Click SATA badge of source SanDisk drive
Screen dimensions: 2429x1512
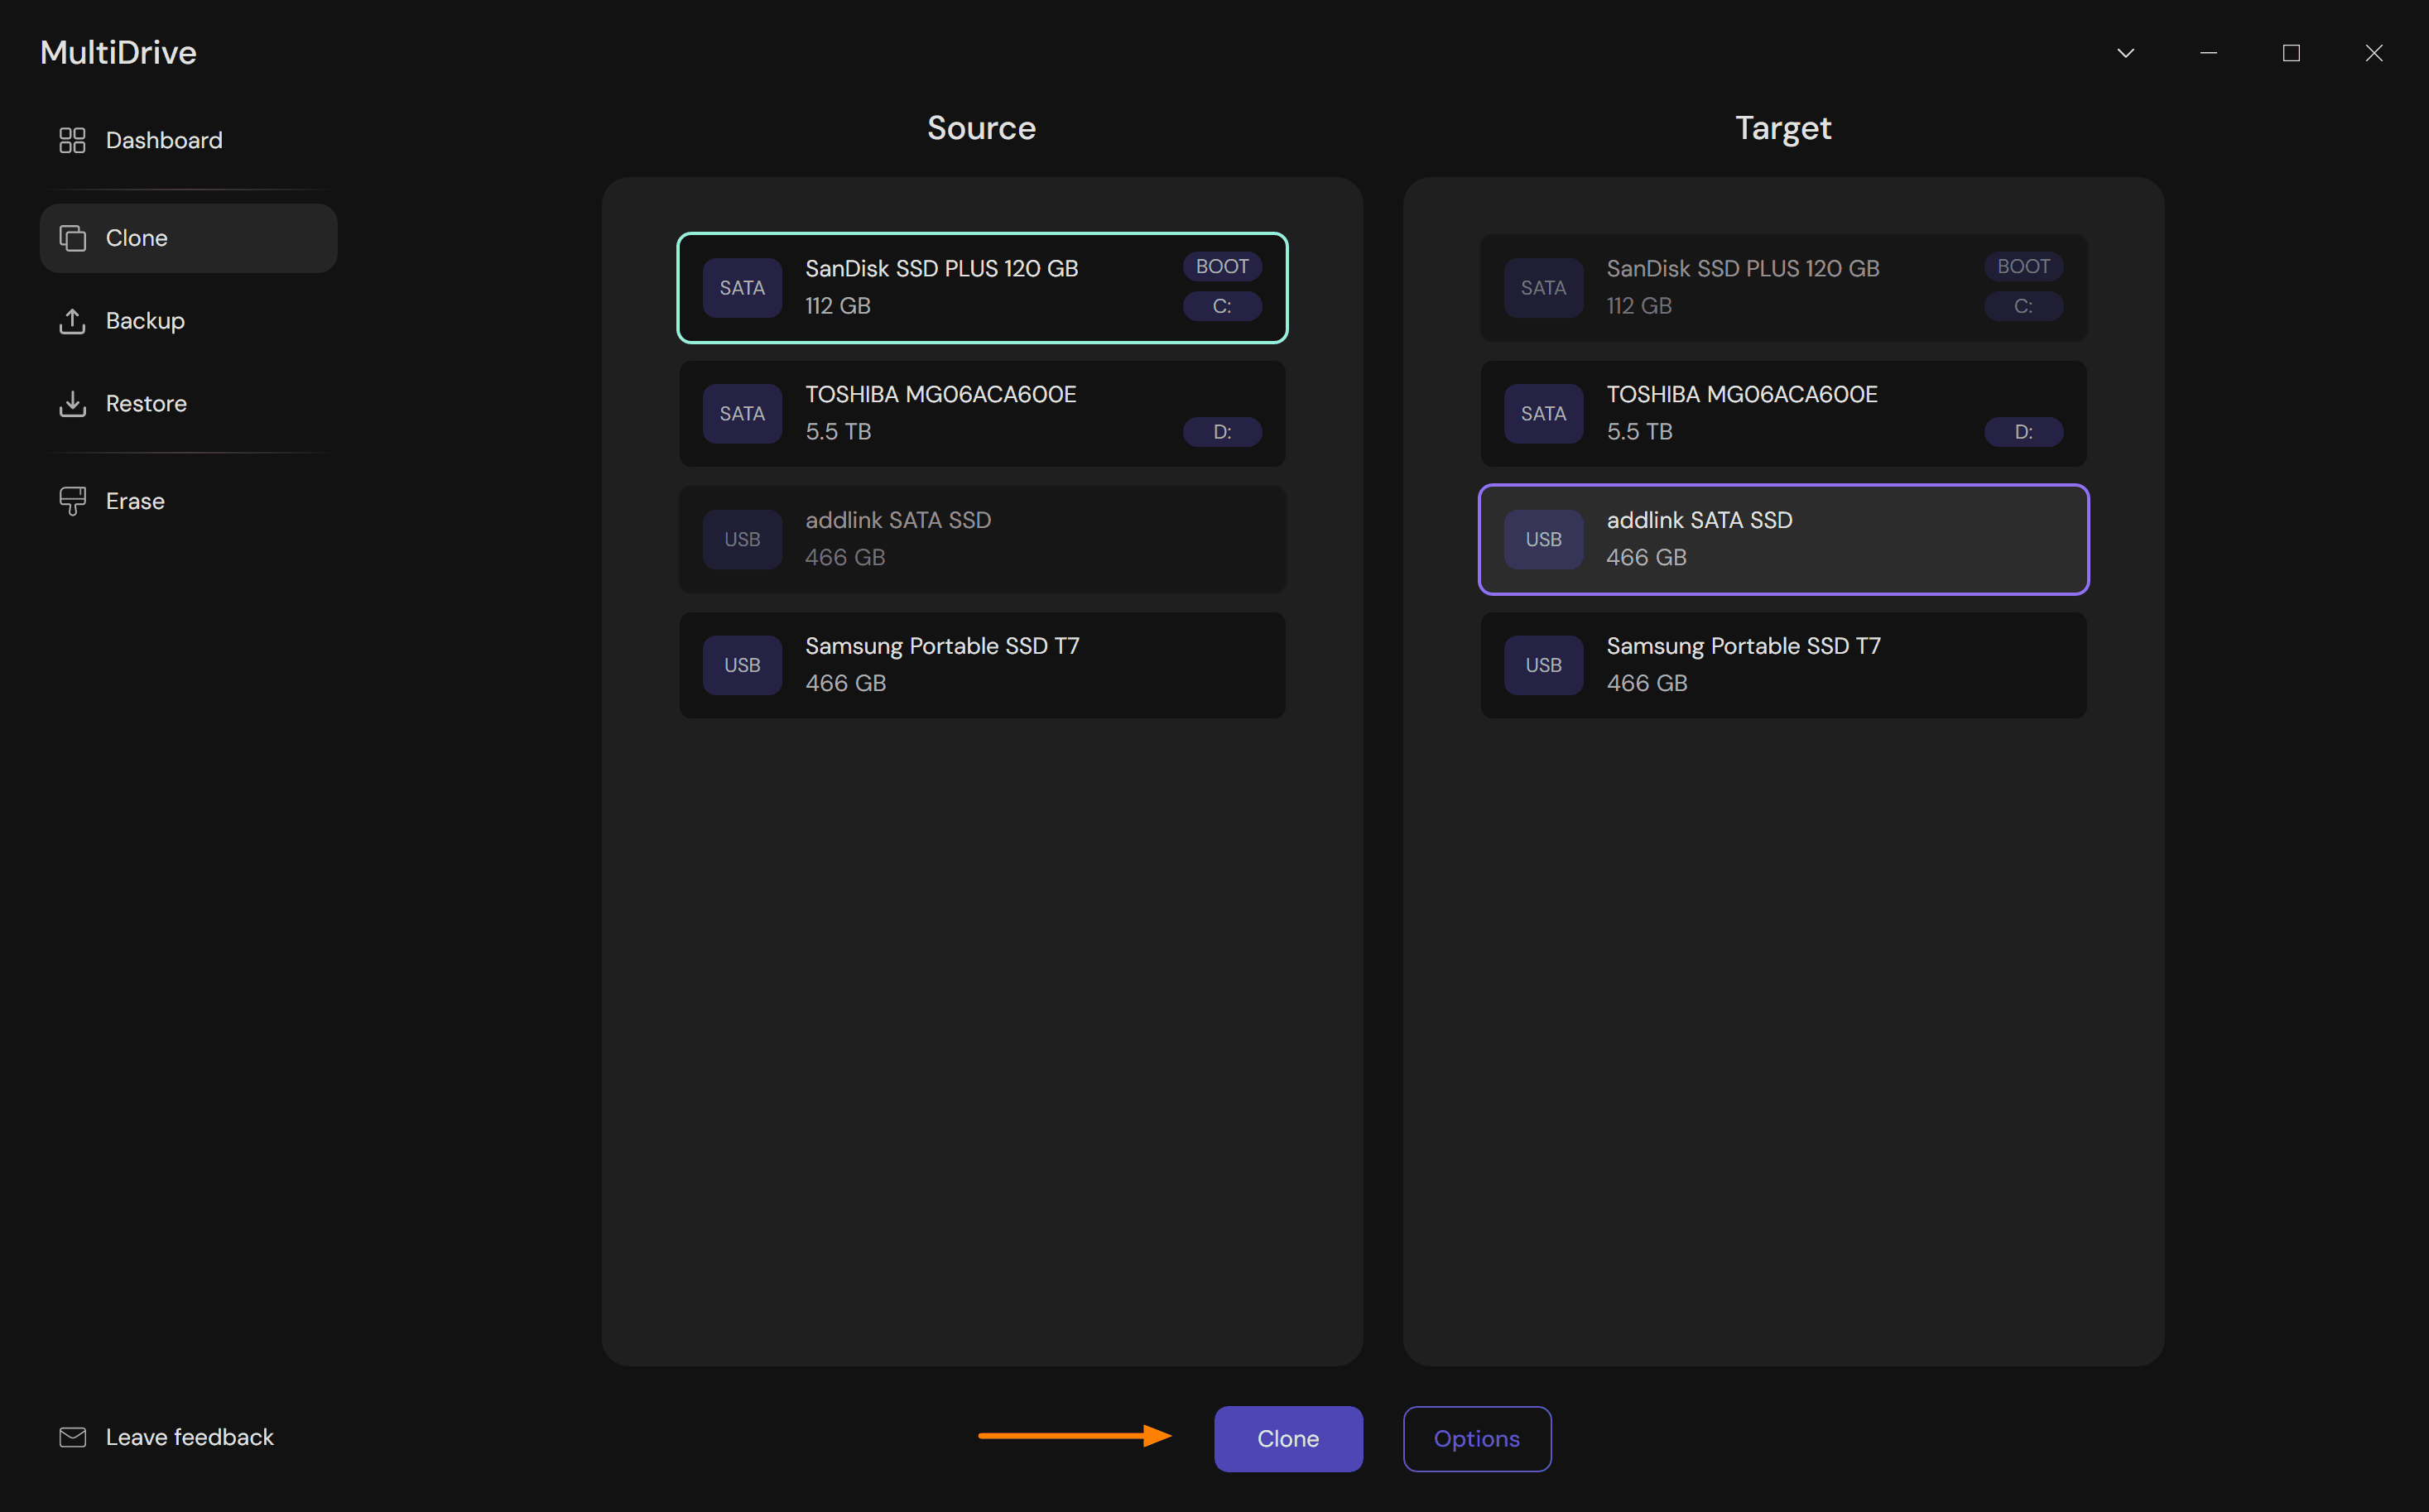coord(741,288)
